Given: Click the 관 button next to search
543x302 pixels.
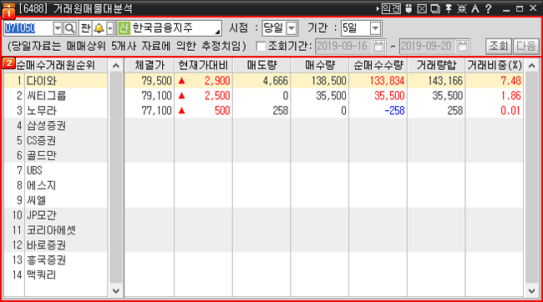Looking at the screenshot, I should point(85,28).
